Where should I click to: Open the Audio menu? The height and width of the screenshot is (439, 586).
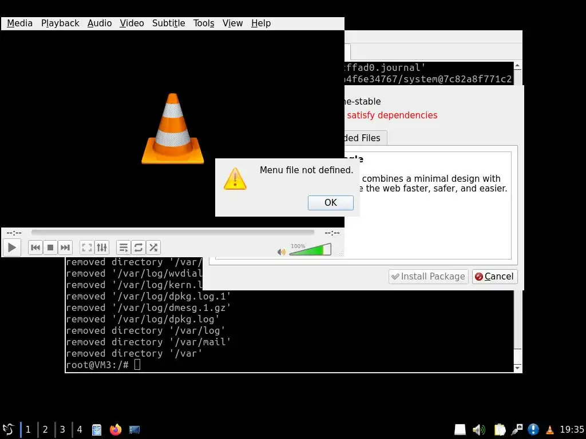pyautogui.click(x=100, y=23)
